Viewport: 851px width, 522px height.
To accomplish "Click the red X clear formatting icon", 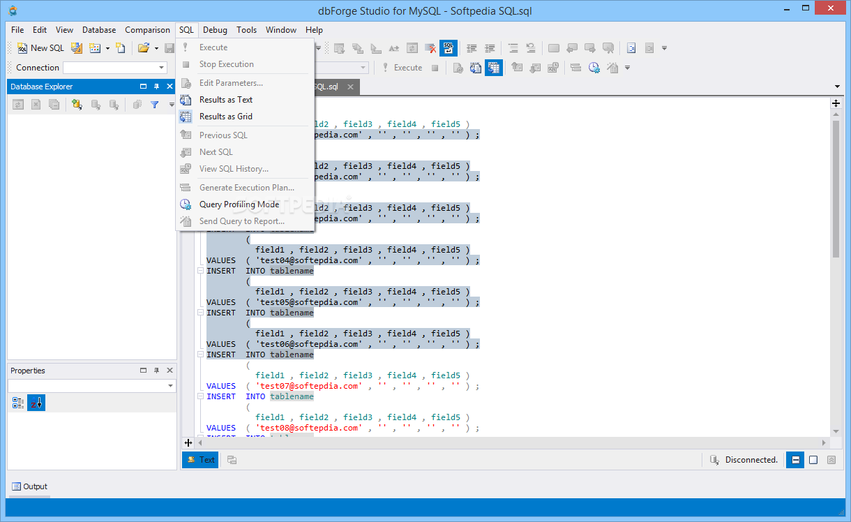I will pyautogui.click(x=430, y=48).
